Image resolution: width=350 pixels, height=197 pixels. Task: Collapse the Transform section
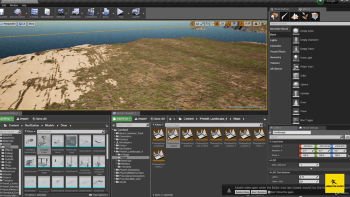pyautogui.click(x=270, y=142)
